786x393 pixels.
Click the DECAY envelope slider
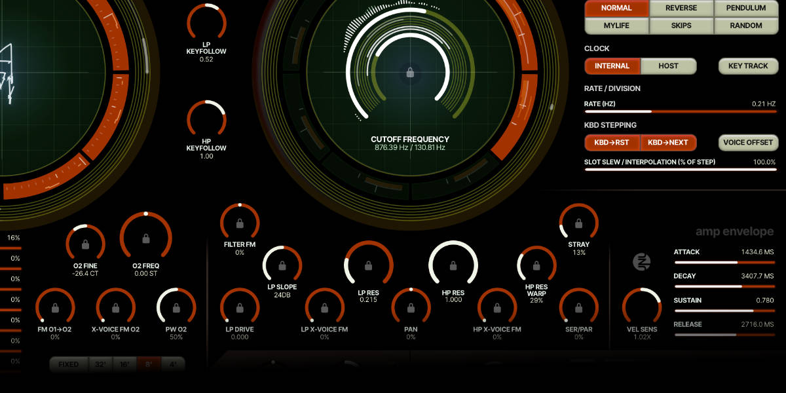[724, 286]
